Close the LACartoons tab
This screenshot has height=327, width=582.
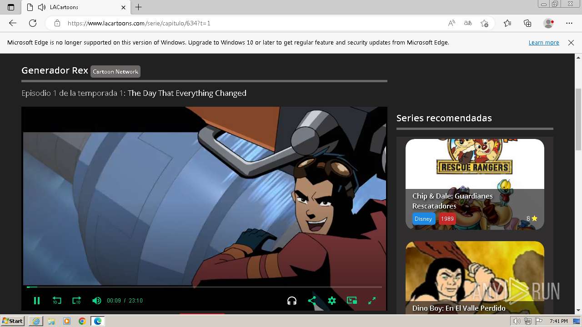[x=124, y=7]
